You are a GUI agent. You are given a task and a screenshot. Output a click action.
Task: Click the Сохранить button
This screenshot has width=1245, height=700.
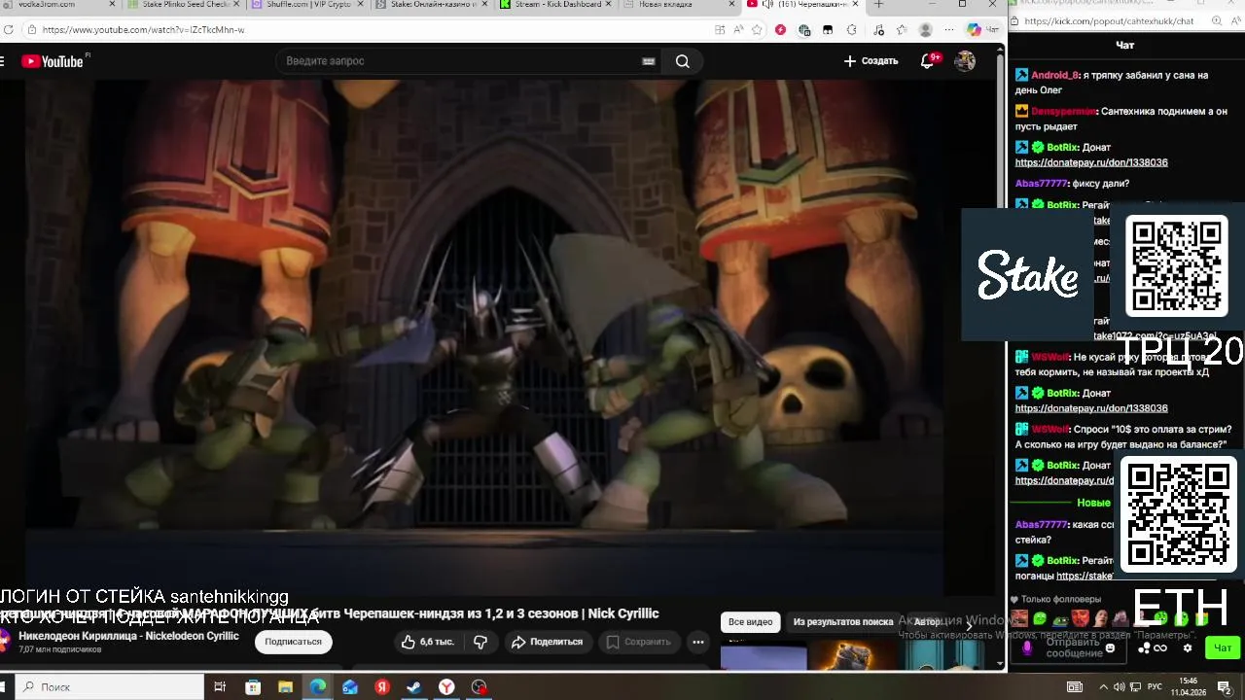coord(639,642)
